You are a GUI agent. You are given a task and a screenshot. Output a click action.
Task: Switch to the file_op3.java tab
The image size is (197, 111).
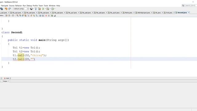click(16, 13)
